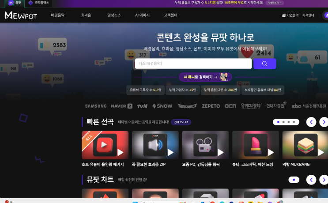The image size is (328, 203).
Task: Click the 현대차증권 partner logo
Action: pyautogui.click(x=276, y=105)
